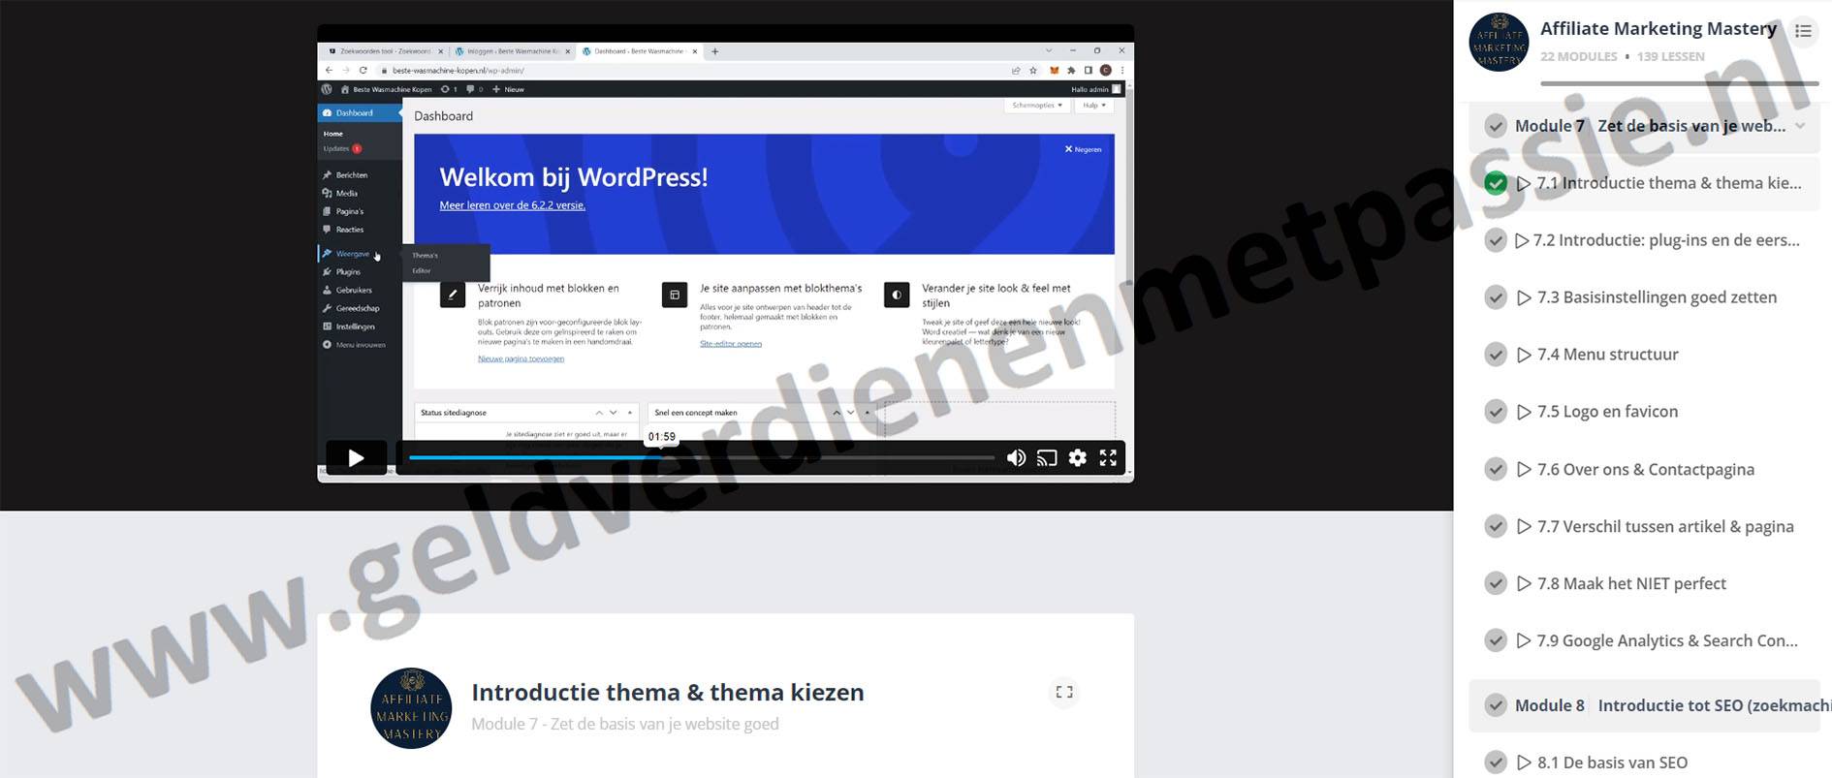Mute the video with the speaker icon

(x=1016, y=458)
